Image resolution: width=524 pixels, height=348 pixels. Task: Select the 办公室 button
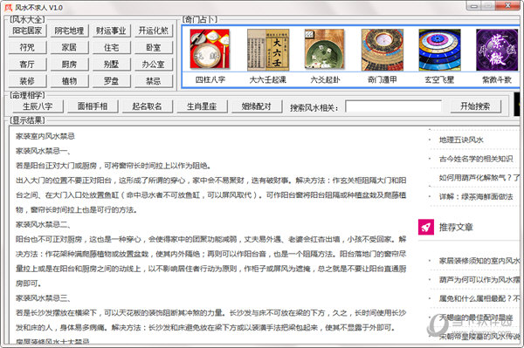point(154,64)
